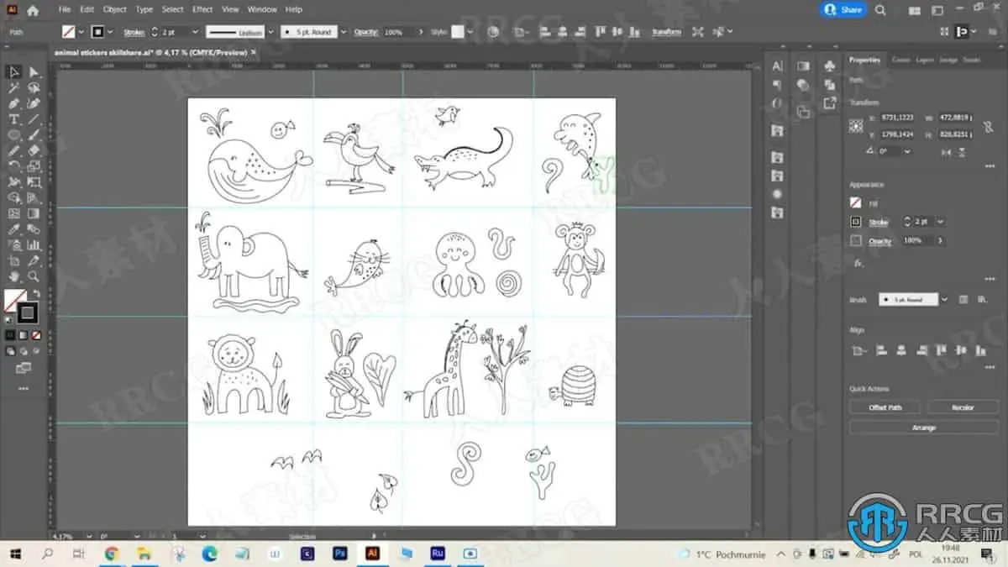
Task: Click the search magnifier in top bar
Action: pyautogui.click(x=880, y=10)
